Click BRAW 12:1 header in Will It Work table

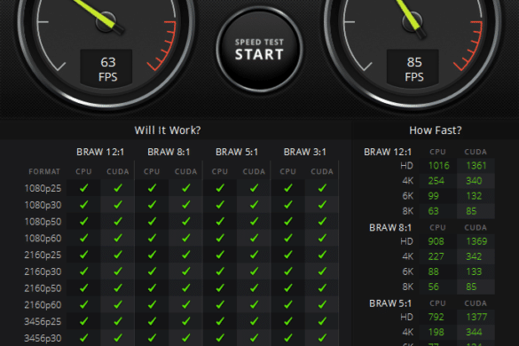pyautogui.click(x=100, y=152)
